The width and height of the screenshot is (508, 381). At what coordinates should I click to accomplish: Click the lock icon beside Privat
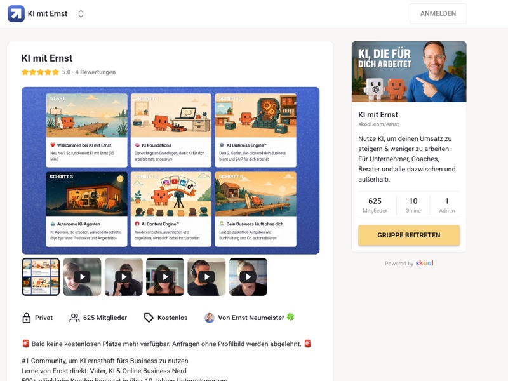(27, 318)
